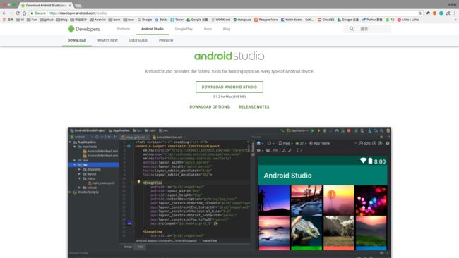This screenshot has height=258, width=459.
Task: Switch to the WHAT'S NEW sub-tab
Action: click(x=107, y=40)
